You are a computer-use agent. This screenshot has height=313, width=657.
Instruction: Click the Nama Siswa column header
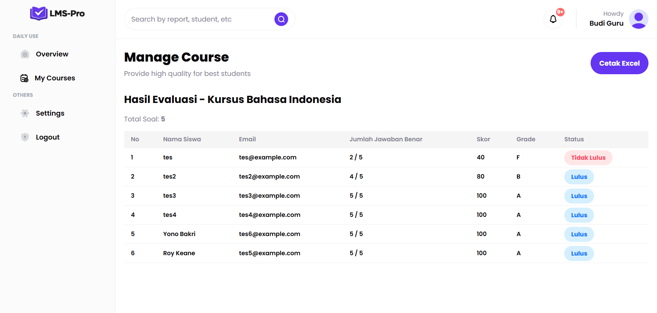(182, 139)
